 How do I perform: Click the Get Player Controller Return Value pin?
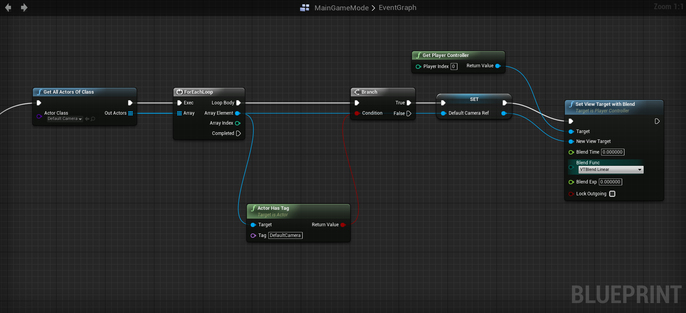(x=498, y=66)
